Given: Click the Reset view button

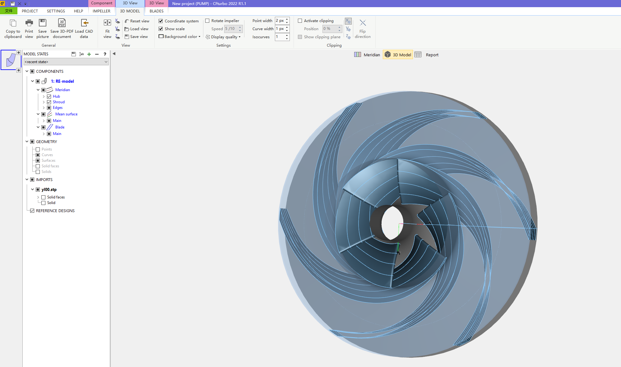Looking at the screenshot, I should pos(137,21).
